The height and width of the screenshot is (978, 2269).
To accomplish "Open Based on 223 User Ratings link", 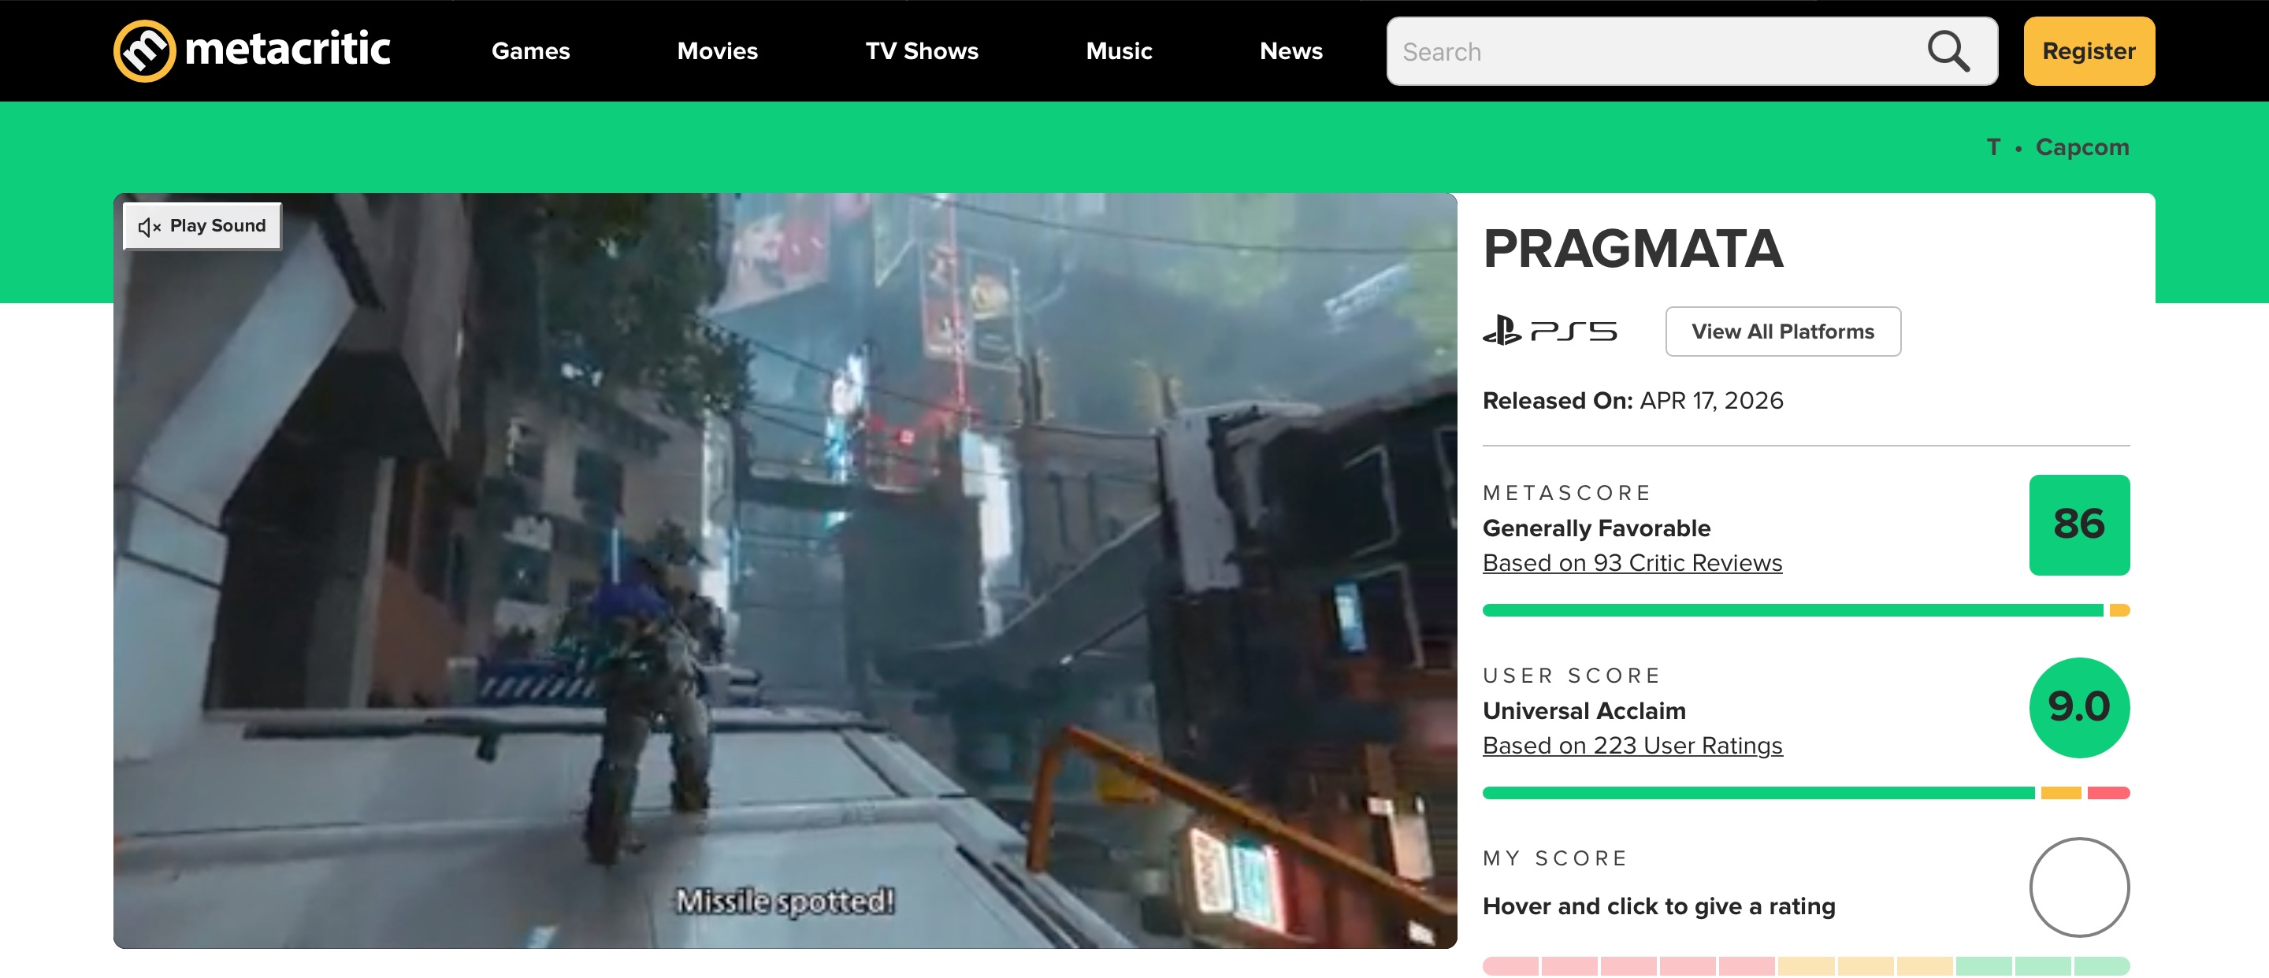I will click(1632, 746).
